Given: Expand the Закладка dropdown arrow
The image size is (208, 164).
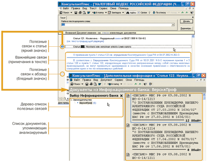Looking at the screenshot, I should pos(123,12).
